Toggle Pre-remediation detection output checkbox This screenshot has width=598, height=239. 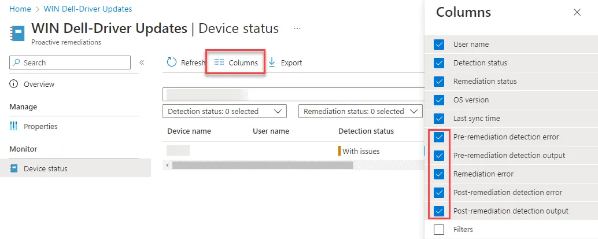(439, 156)
